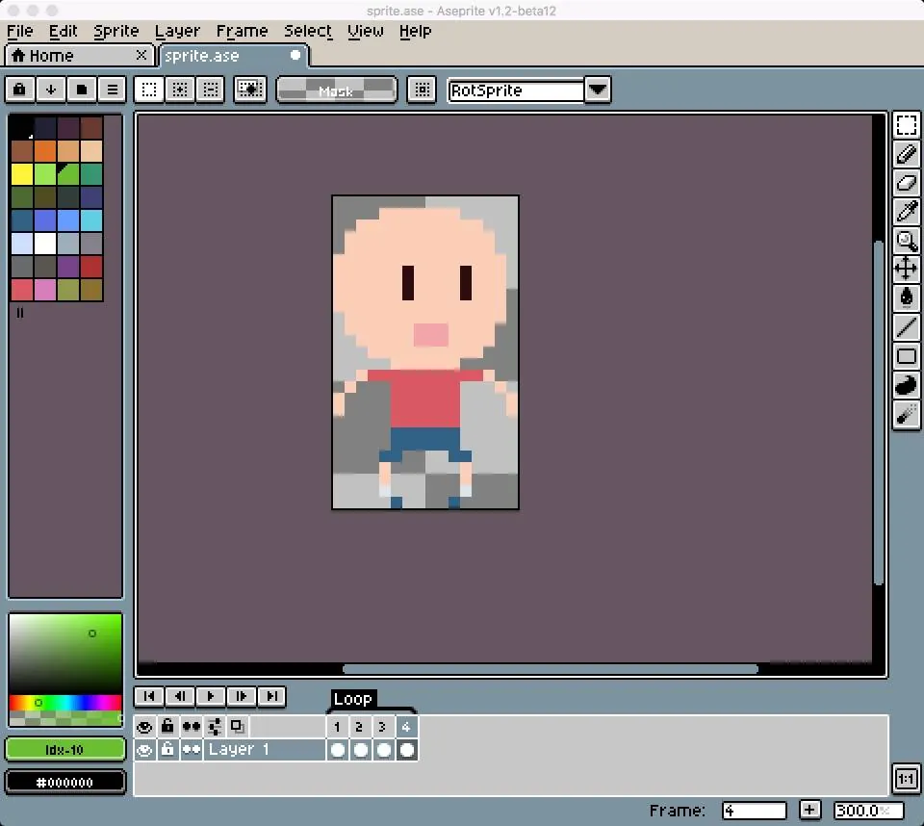This screenshot has height=826, width=924.
Task: Click the #000000 background color button
Action: coord(64,783)
